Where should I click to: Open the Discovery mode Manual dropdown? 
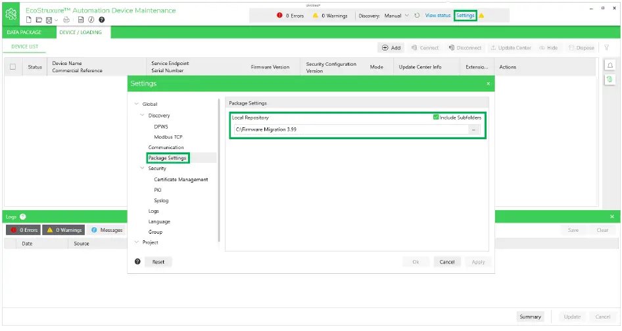pyautogui.click(x=397, y=15)
